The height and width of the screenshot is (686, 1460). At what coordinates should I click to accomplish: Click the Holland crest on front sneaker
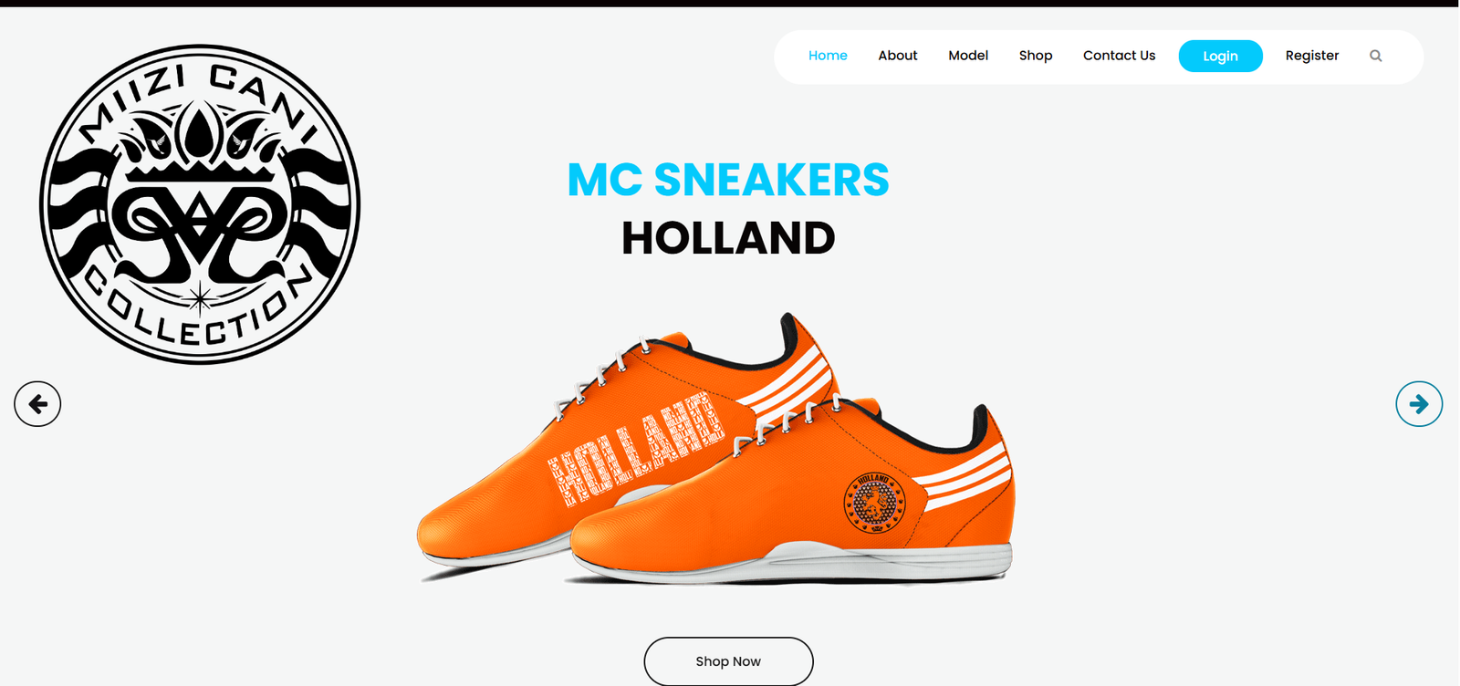tap(874, 503)
